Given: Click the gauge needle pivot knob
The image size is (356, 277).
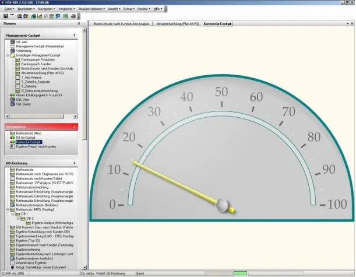Looking at the screenshot, I should coord(221,204).
